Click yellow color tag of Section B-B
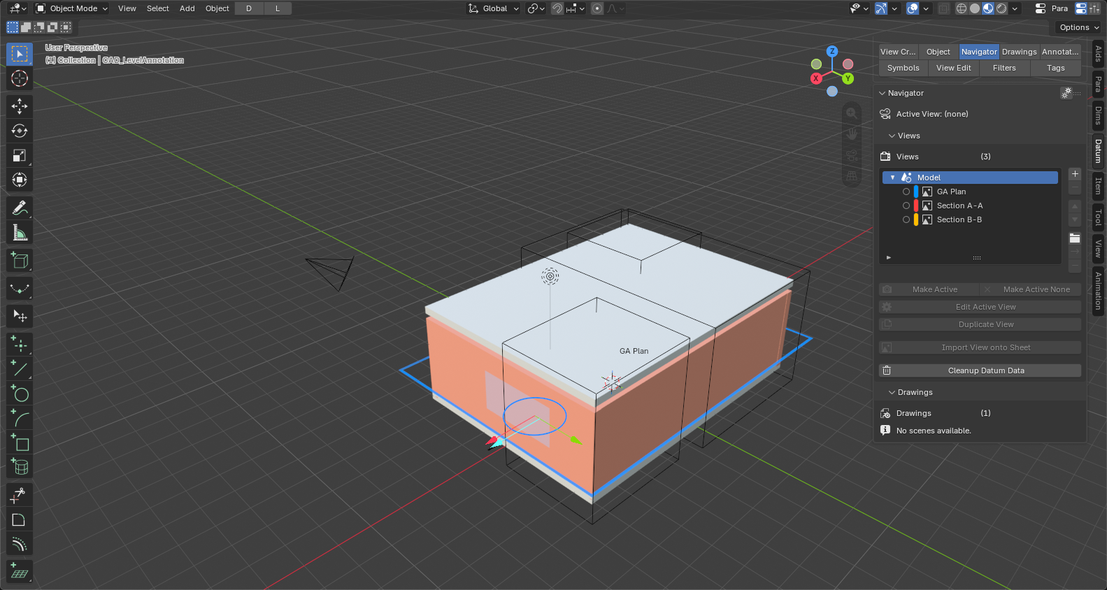Viewport: 1107px width, 590px height. [x=916, y=220]
